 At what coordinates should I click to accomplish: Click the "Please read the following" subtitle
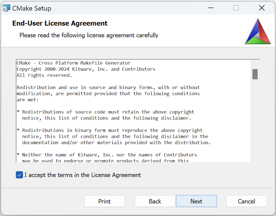89,35
